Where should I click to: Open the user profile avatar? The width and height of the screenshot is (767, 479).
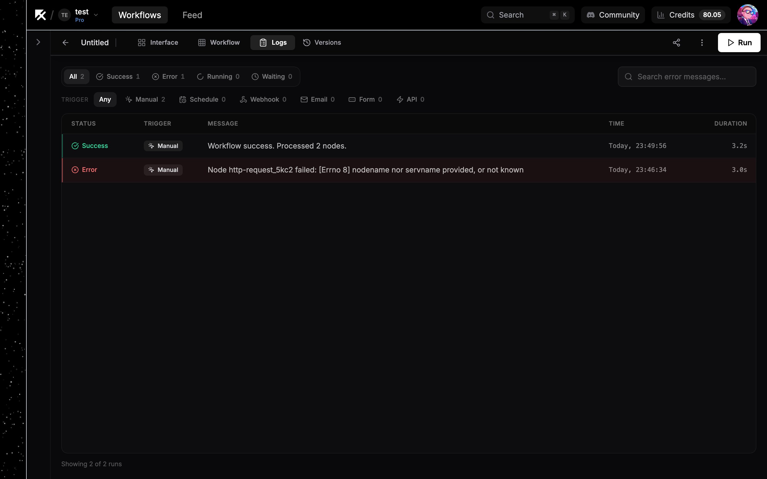747,15
